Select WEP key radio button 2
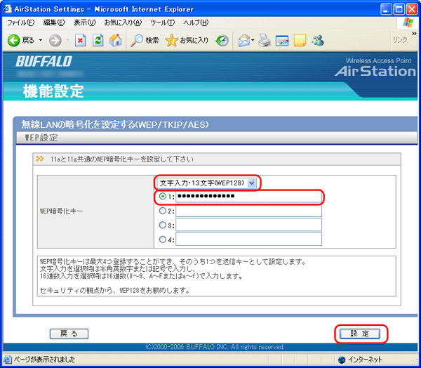 163,211
